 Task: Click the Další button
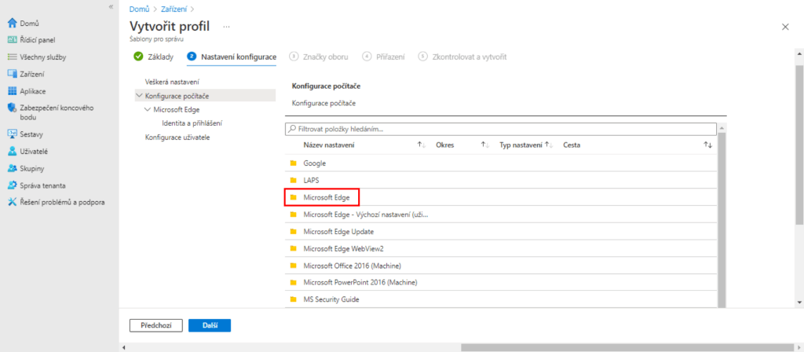point(210,324)
